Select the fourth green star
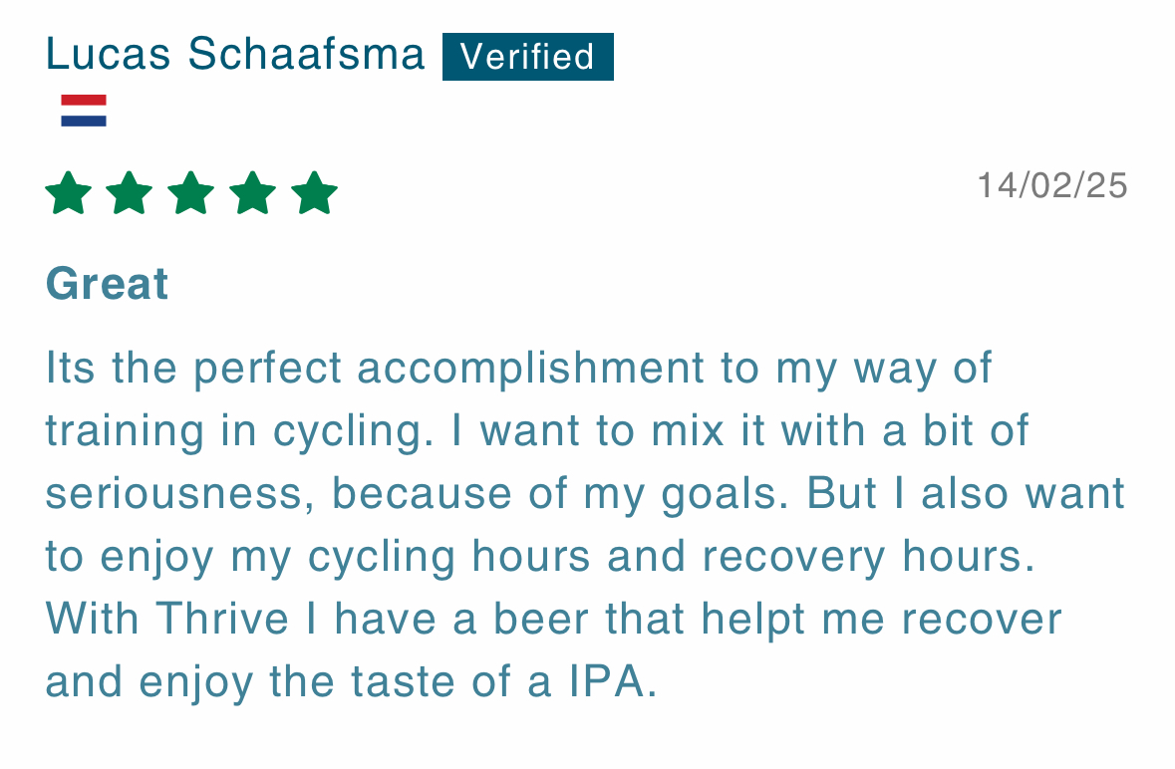Screen dimensions: 1175x769 click(252, 193)
